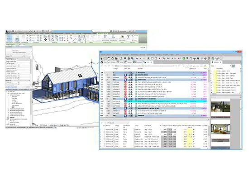Click the Properties palette icon in Revit ribbon

17,39
